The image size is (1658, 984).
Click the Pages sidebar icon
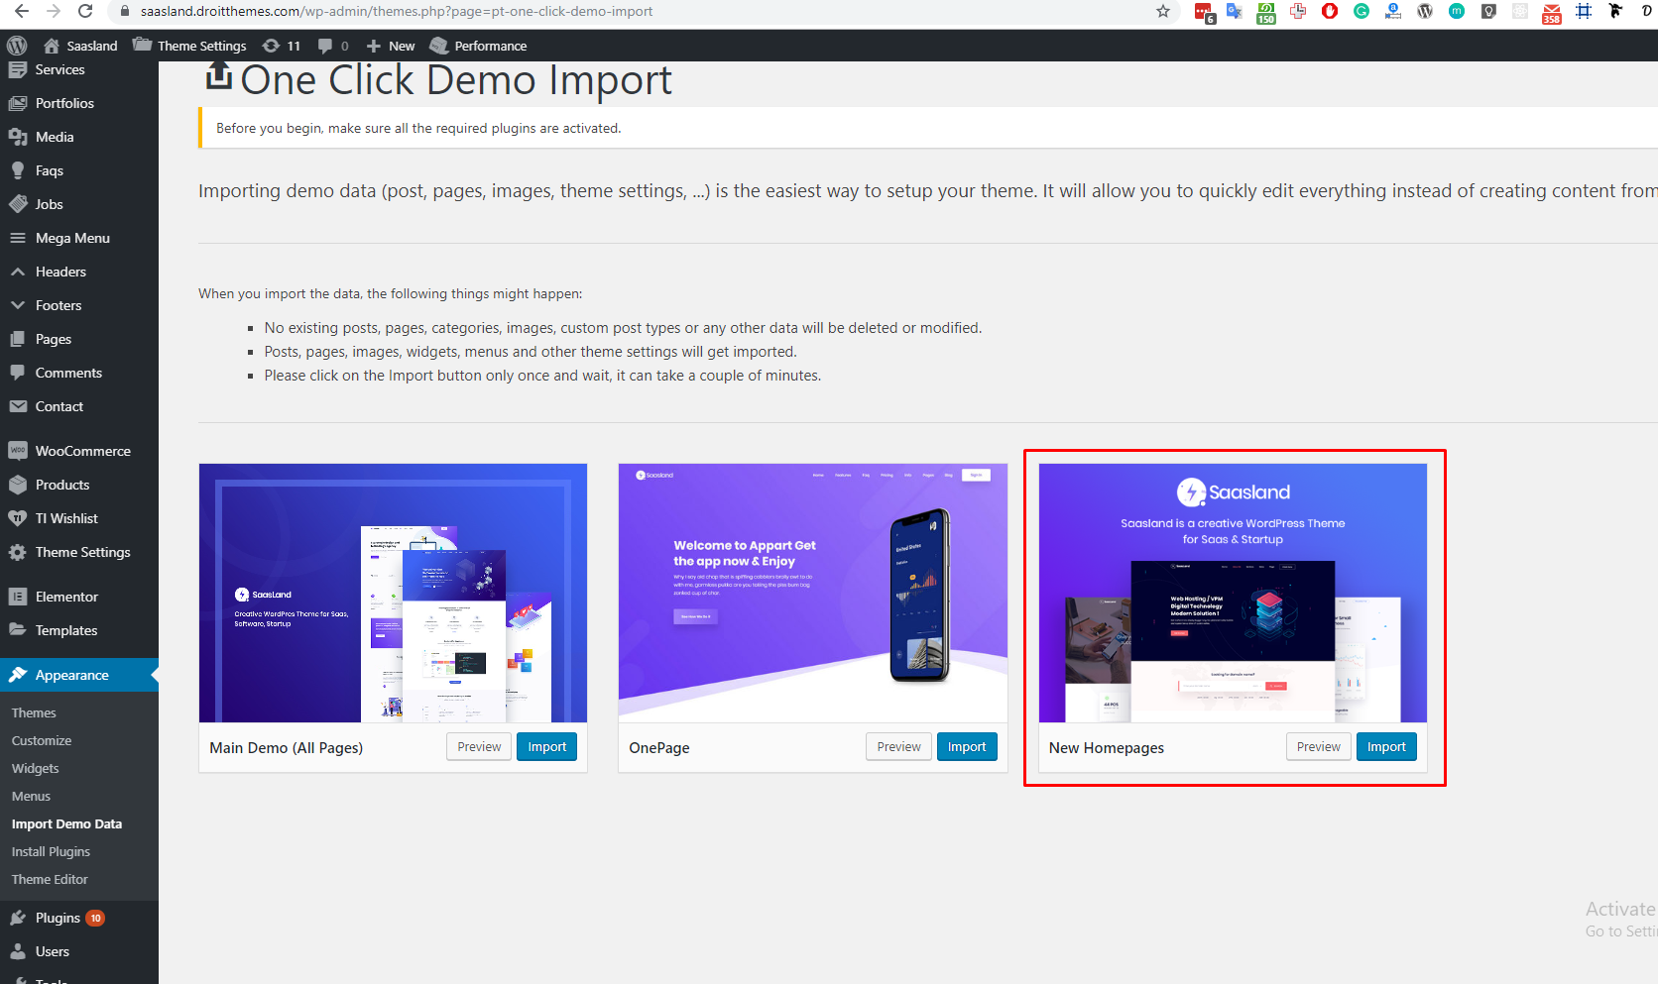(x=18, y=339)
